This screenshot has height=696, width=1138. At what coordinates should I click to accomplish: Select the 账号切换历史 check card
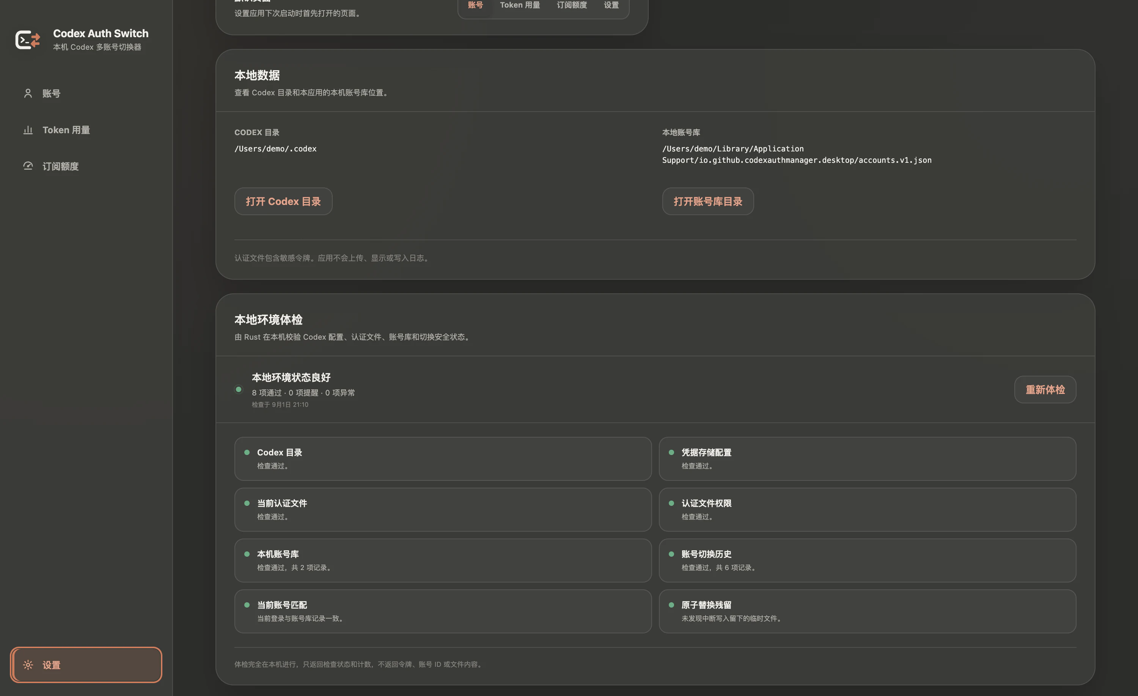pos(868,560)
